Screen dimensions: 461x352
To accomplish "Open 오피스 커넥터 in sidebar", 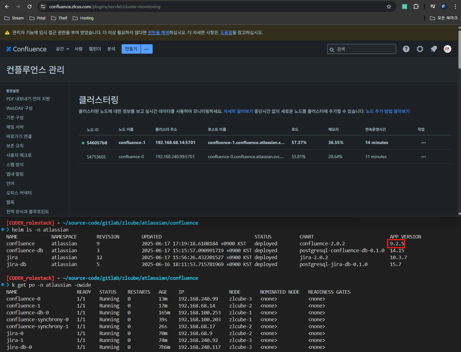I will click(x=19, y=193).
